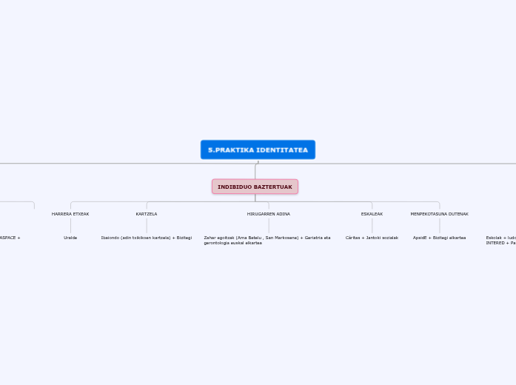Image resolution: width=516 pixels, height=385 pixels.
Task: Click the MENPEKOTASUNA DUTENAK topic
Action: coord(439,214)
